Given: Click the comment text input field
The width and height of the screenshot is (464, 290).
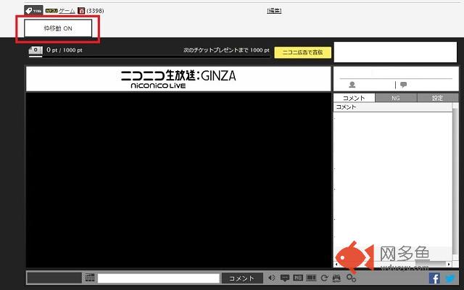Looking at the screenshot, I should click(x=158, y=278).
